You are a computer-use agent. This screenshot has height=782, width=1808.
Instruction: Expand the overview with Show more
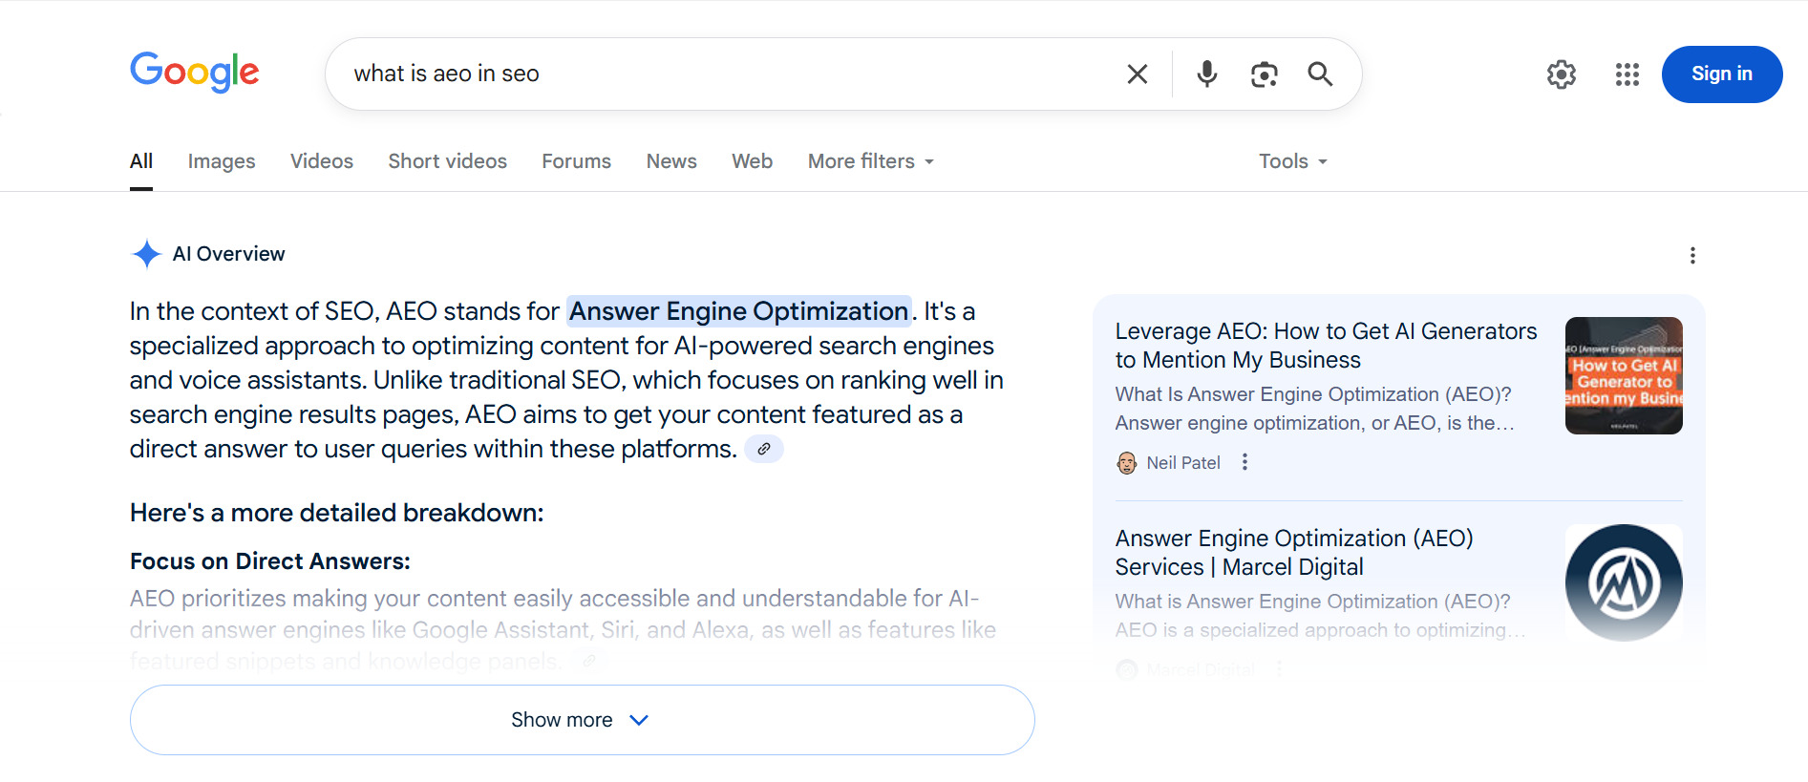point(582,720)
